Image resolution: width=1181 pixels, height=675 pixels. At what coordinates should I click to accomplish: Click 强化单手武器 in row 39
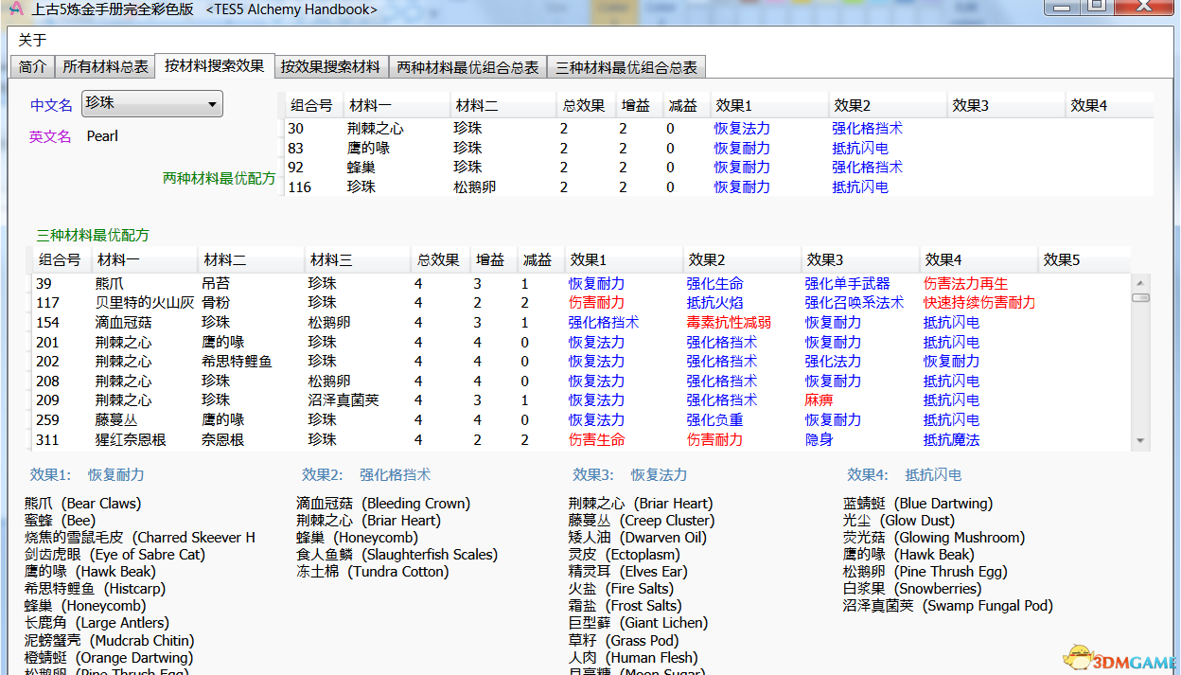(x=848, y=283)
